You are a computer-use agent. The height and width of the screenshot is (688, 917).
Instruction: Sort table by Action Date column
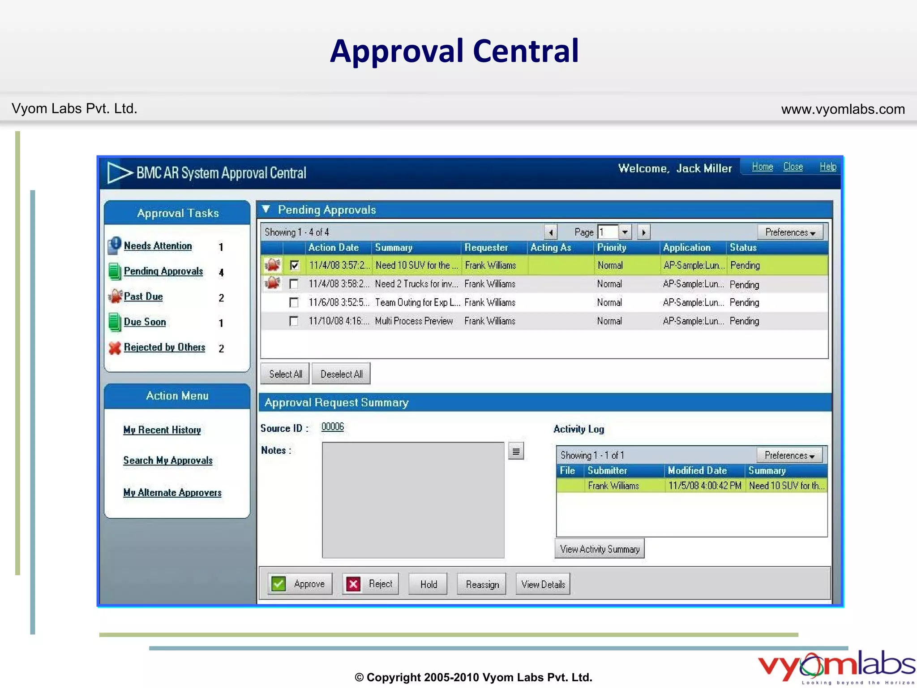339,247
